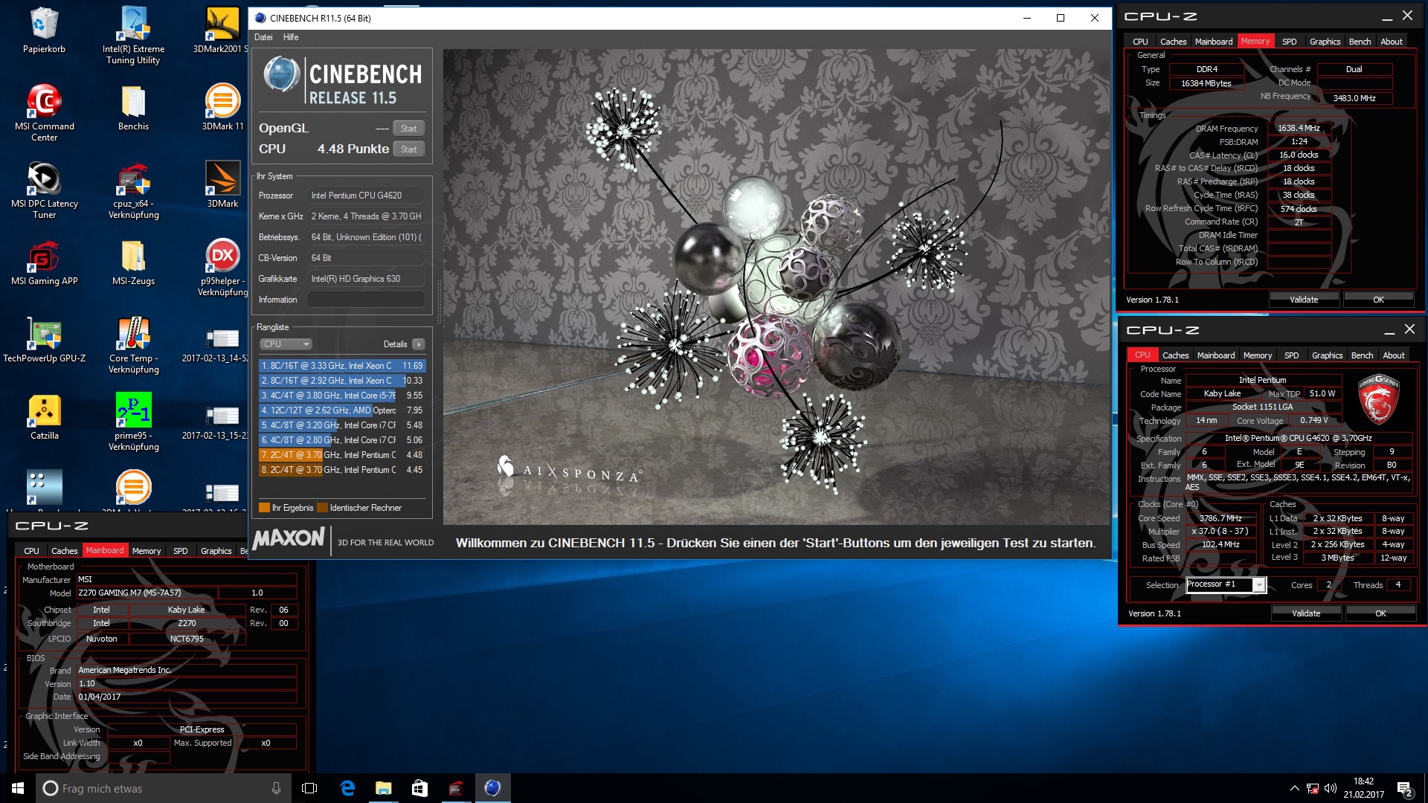Viewport: 1428px width, 803px height.
Task: Start the OpenGL benchmark test
Action: [x=408, y=129]
